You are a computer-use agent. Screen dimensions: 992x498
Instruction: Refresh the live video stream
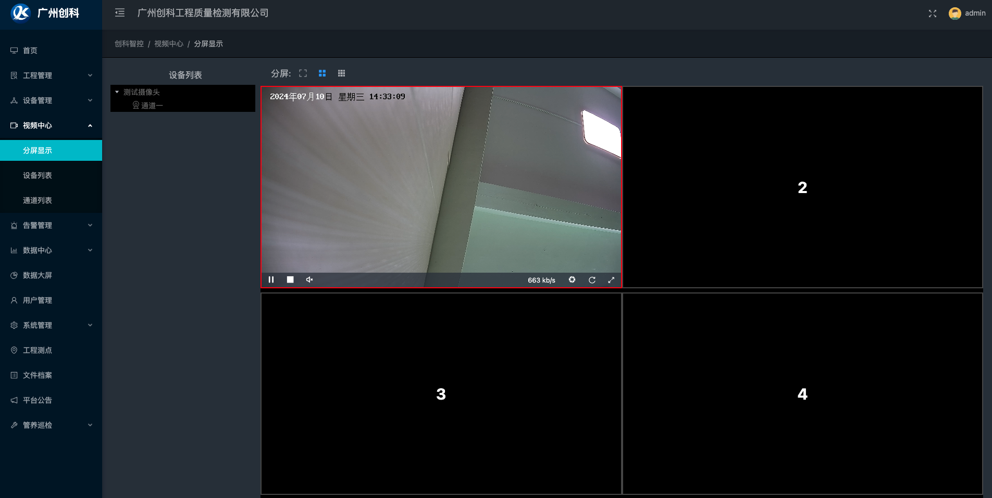592,279
